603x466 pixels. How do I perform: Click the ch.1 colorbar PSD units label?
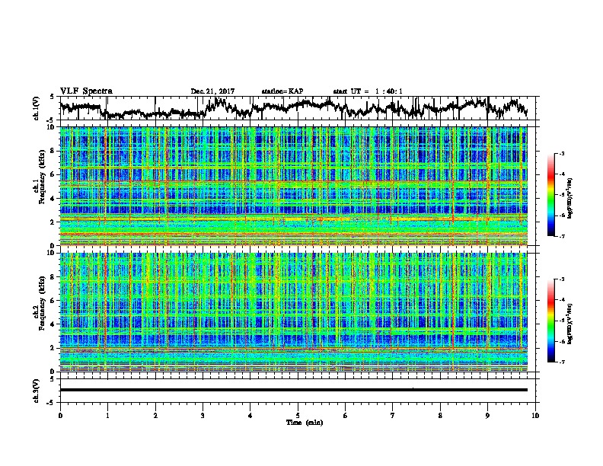(570, 199)
